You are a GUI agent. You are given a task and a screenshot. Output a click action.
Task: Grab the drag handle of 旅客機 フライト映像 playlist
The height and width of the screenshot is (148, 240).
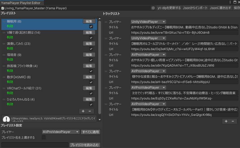pos(4,66)
